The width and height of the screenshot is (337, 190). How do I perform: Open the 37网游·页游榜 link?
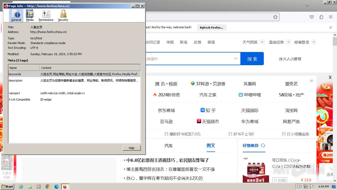click(x=208, y=84)
